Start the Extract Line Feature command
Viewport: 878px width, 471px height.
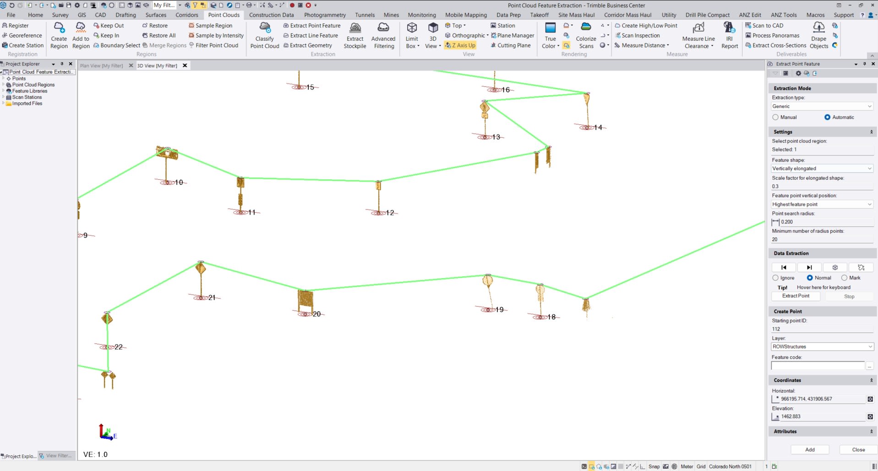311,35
